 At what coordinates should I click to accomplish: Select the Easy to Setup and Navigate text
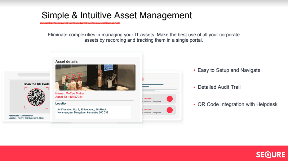229,70
